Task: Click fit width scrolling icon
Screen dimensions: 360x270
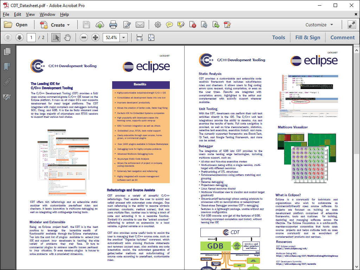Action: [139, 37]
